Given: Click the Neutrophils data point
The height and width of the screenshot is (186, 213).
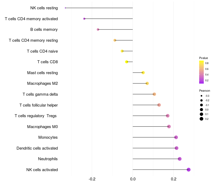Looking at the screenshot, I should click(x=180, y=159).
